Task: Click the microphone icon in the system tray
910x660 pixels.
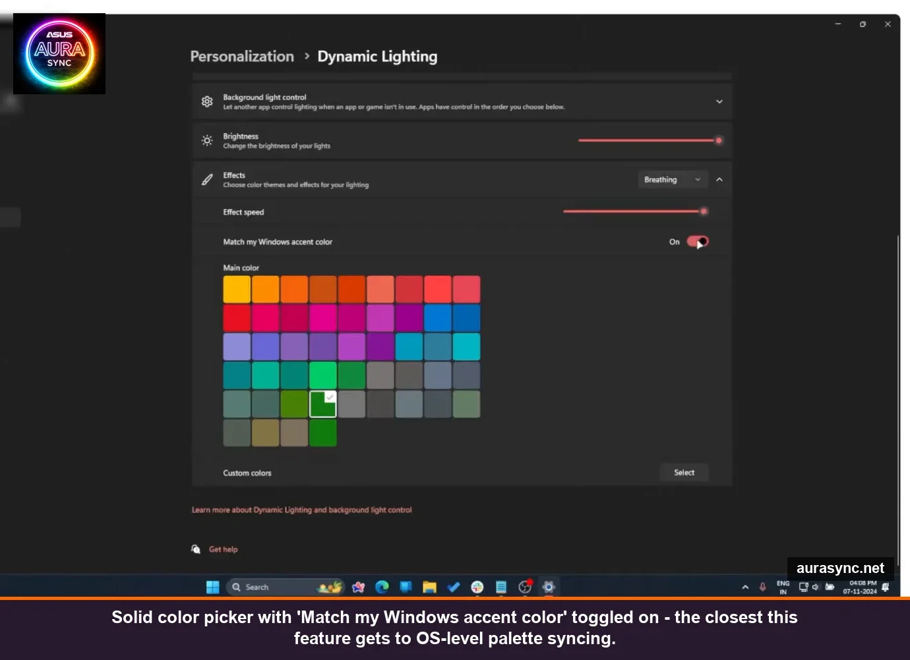Action: 762,587
